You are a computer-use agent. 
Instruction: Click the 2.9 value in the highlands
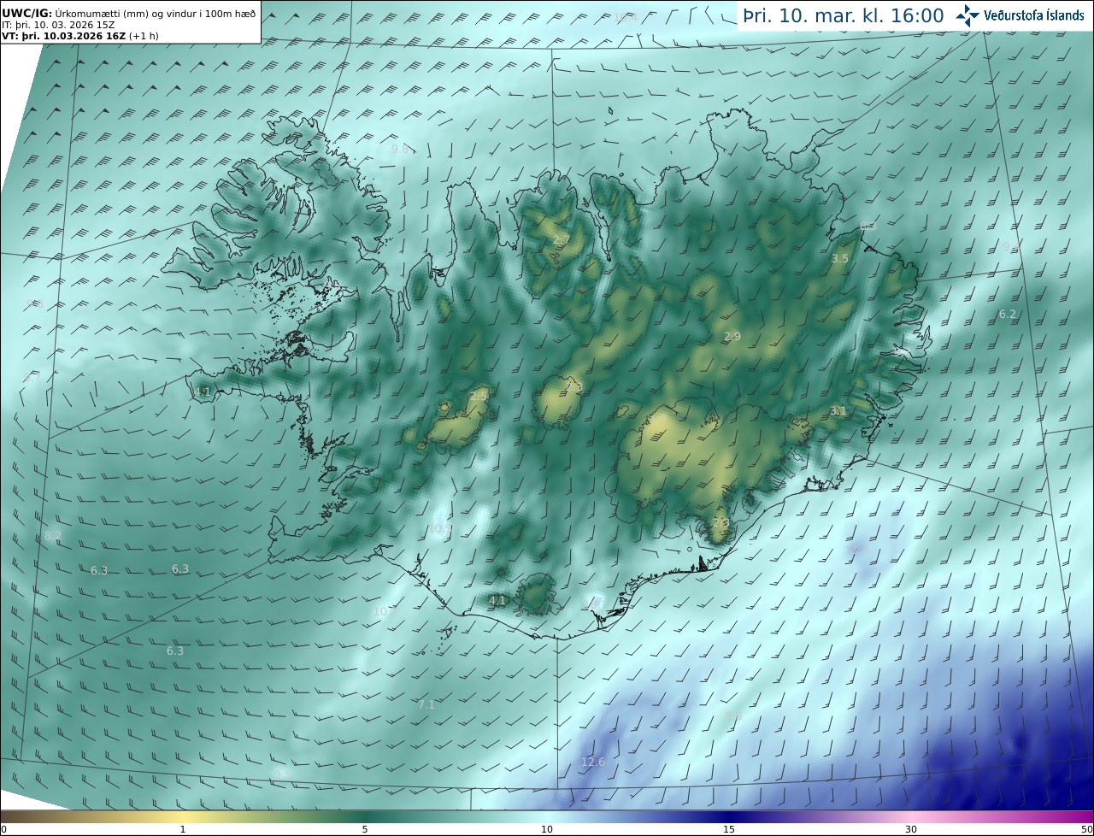tap(732, 337)
